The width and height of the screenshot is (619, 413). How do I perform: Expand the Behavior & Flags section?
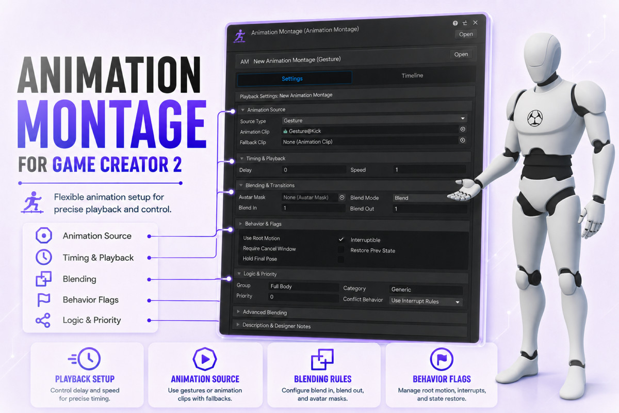(240, 224)
